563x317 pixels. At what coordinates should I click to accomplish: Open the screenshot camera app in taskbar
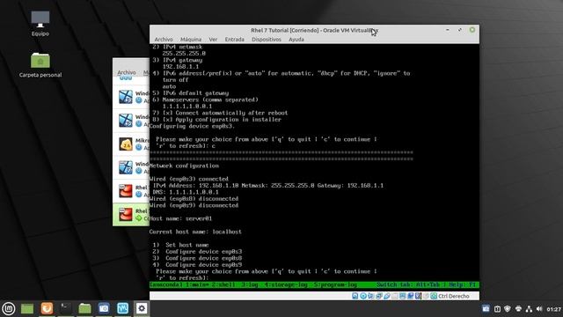tap(104, 308)
